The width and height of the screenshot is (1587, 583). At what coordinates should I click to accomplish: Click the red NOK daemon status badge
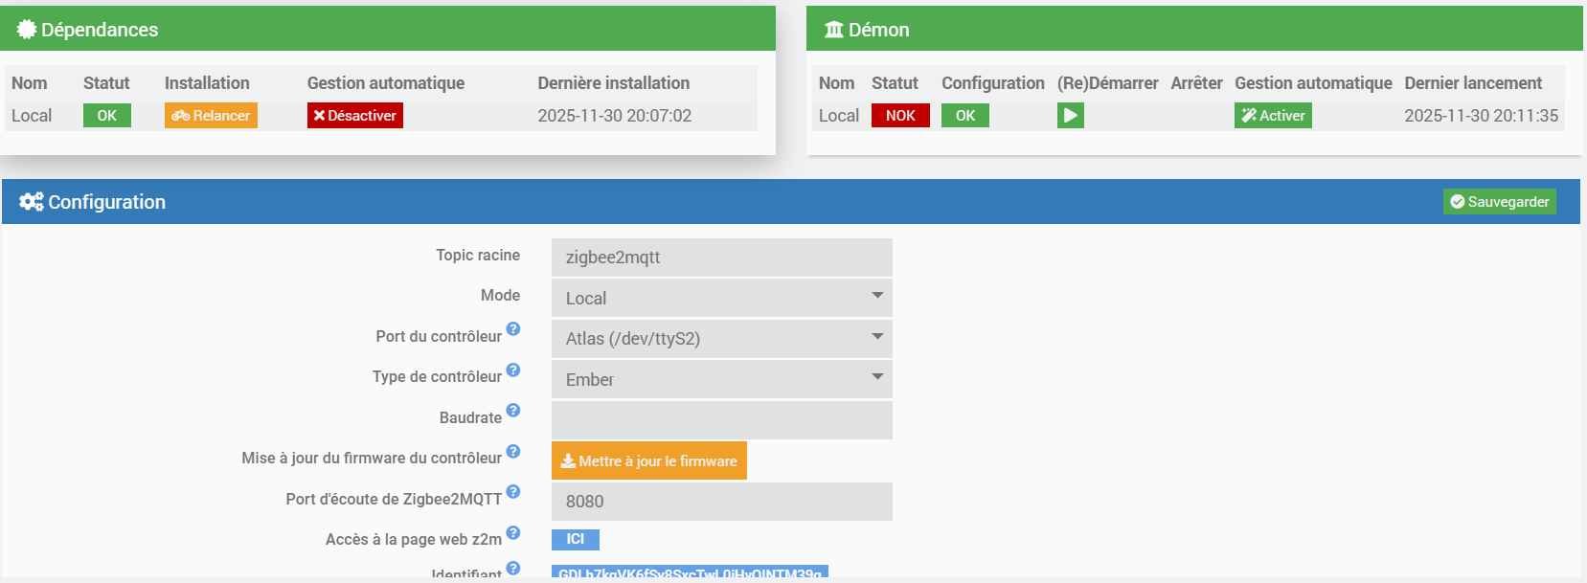tap(900, 116)
